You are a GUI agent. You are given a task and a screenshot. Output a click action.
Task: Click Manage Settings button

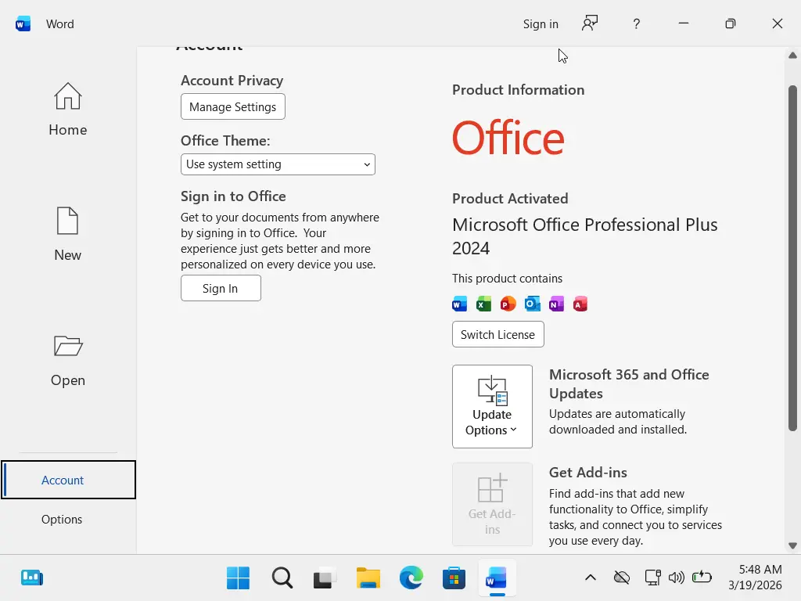pos(233,106)
